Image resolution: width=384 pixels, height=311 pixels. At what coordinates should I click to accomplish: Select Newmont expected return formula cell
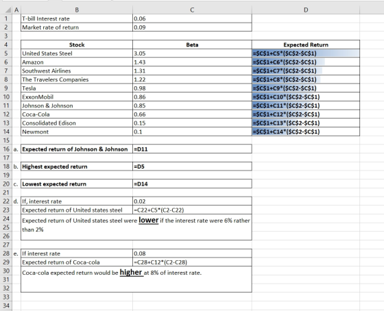click(306, 132)
